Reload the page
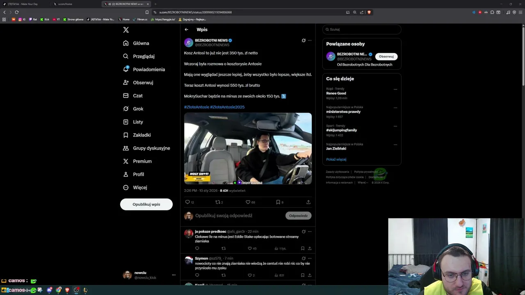Image resolution: width=525 pixels, height=295 pixels. pos(16,12)
